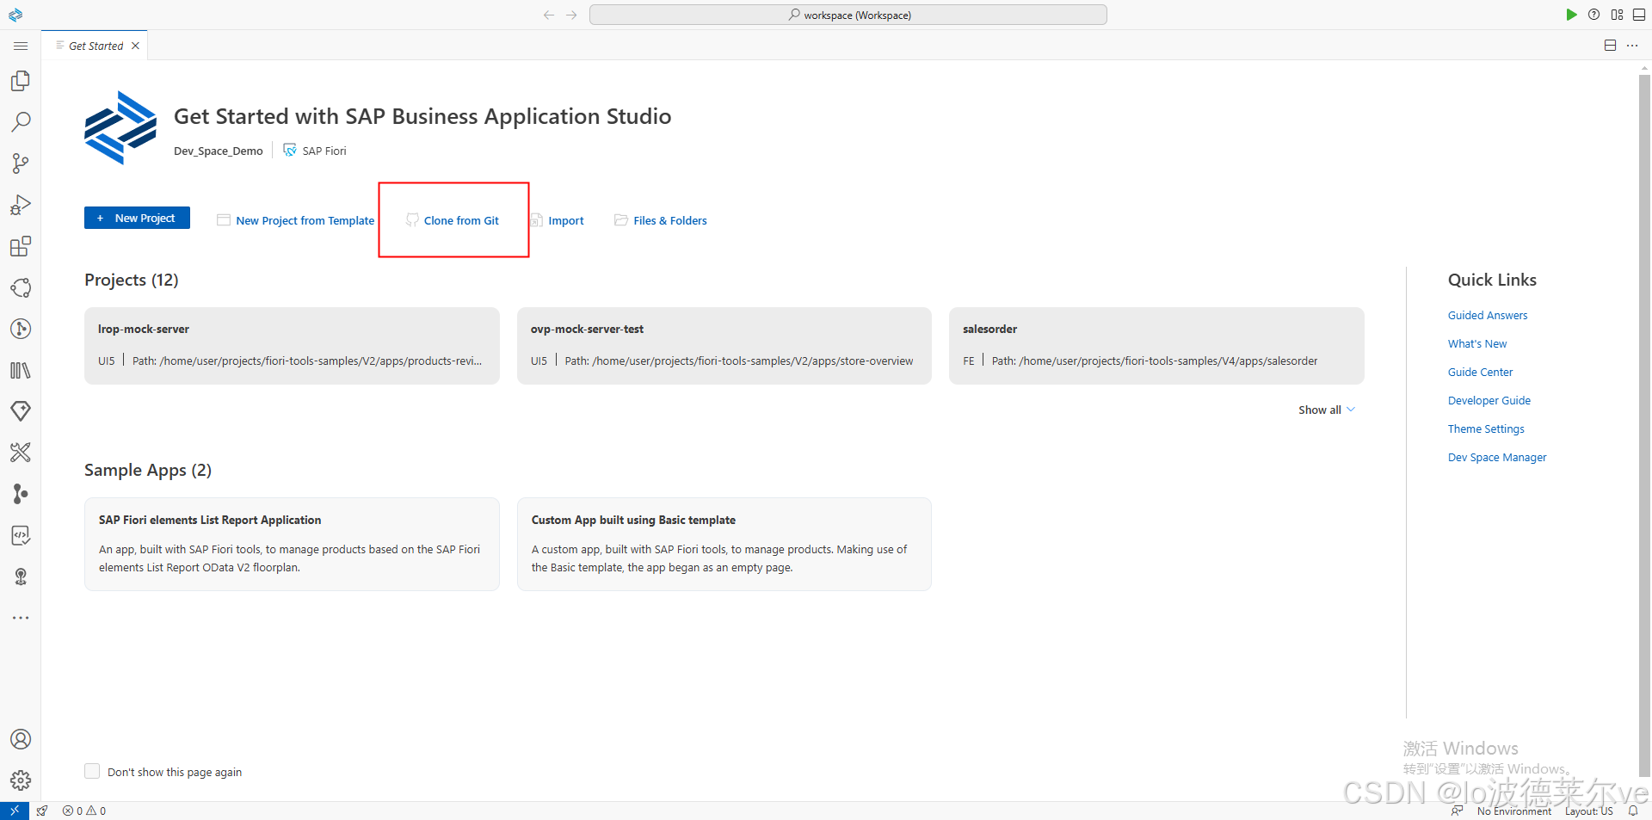Split the editor layout icon
1652x820 pixels.
(1610, 46)
